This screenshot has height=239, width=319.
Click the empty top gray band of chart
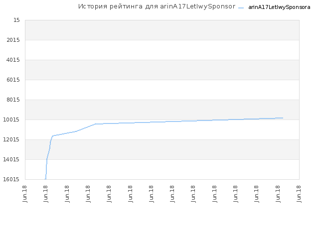(x=162, y=30)
